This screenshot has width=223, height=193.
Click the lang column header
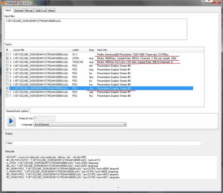point(91,50)
